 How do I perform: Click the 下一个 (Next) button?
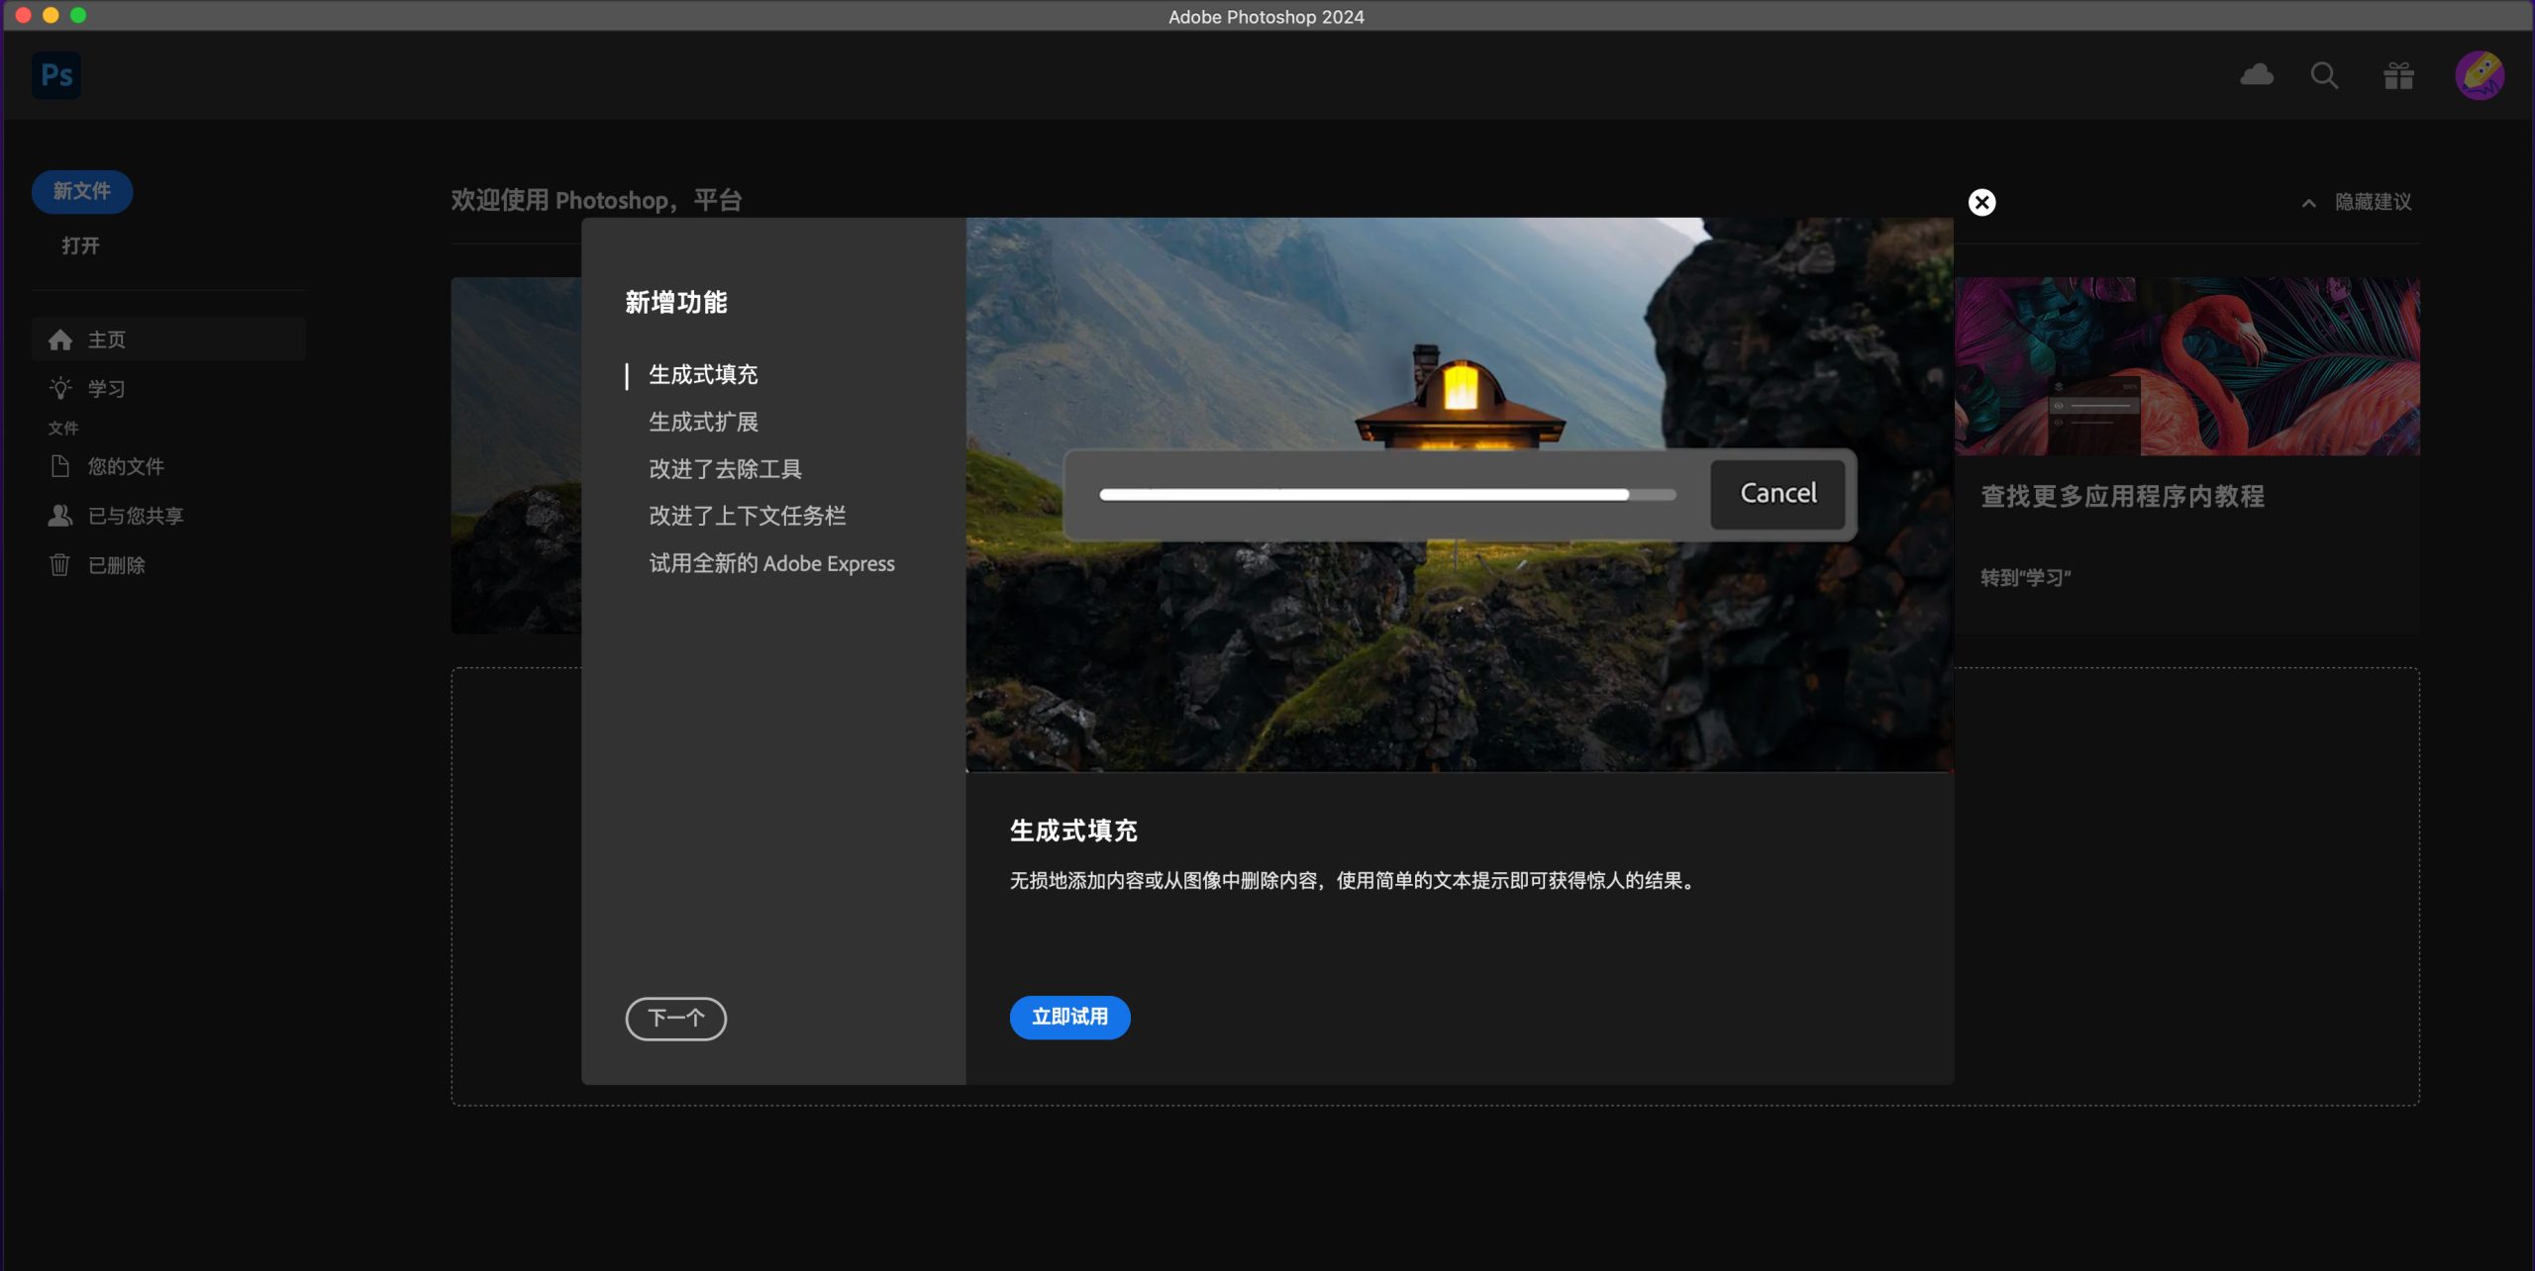tap(675, 1018)
